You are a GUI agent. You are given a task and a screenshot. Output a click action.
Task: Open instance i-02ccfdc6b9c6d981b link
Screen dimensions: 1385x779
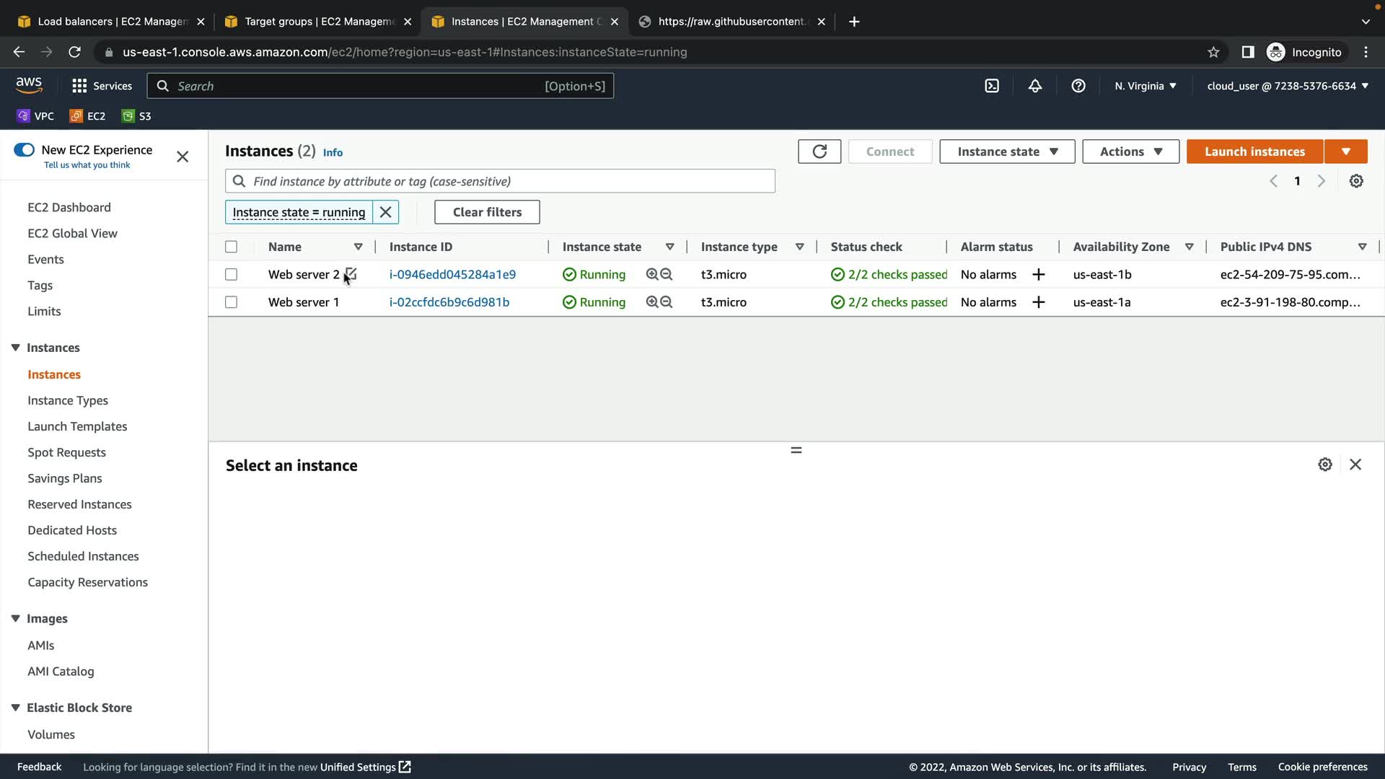[x=449, y=302]
